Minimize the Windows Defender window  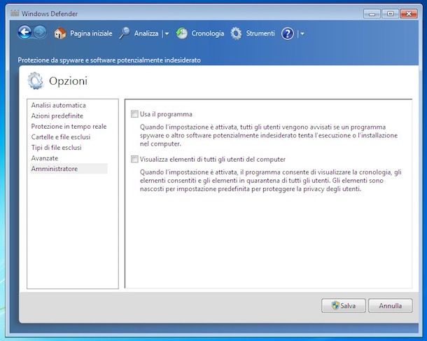click(372, 13)
